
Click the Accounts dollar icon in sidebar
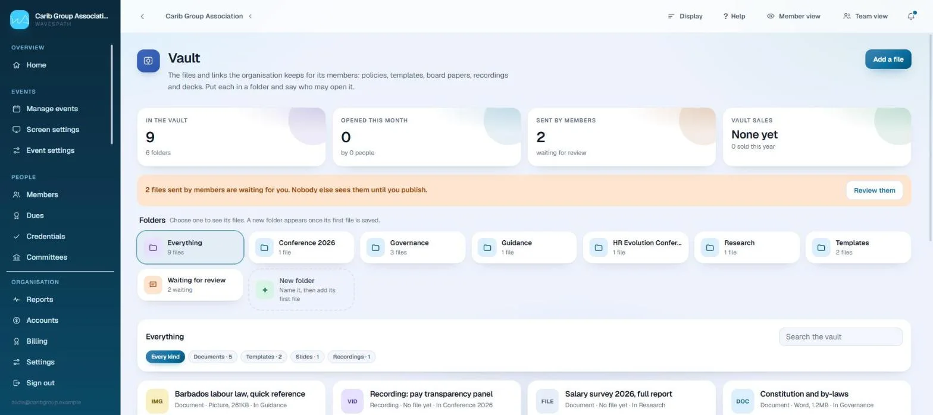tap(17, 320)
